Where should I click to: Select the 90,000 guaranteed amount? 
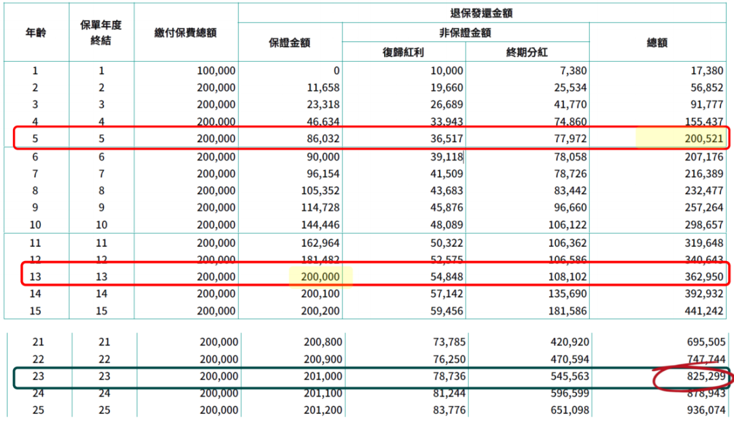[323, 157]
